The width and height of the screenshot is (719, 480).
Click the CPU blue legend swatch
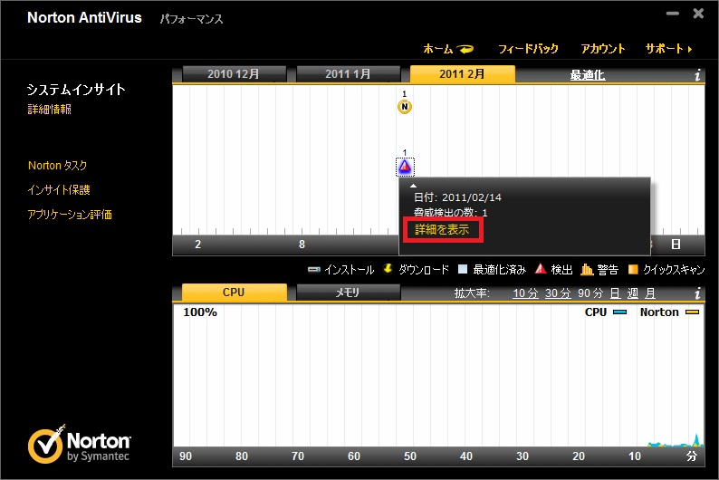[620, 312]
